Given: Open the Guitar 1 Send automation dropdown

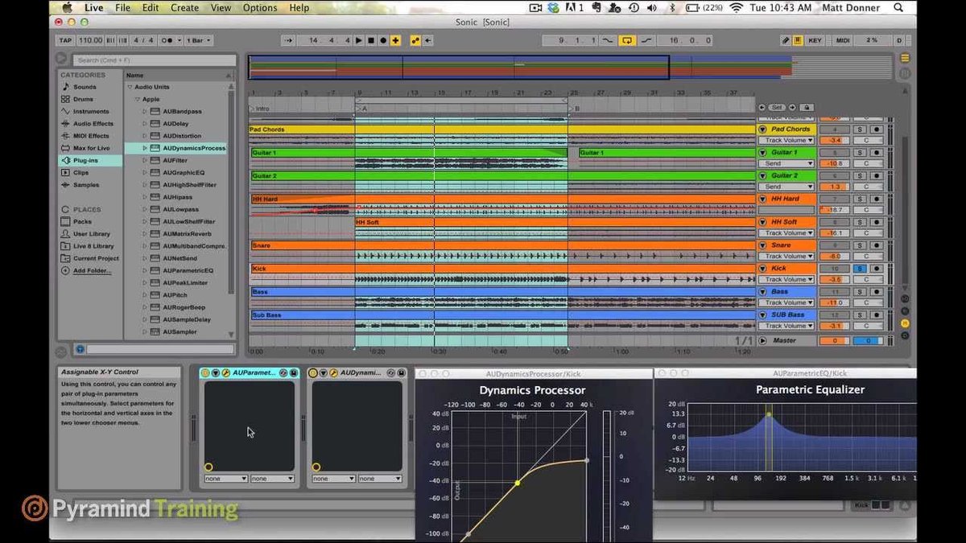Looking at the screenshot, I should coord(787,163).
